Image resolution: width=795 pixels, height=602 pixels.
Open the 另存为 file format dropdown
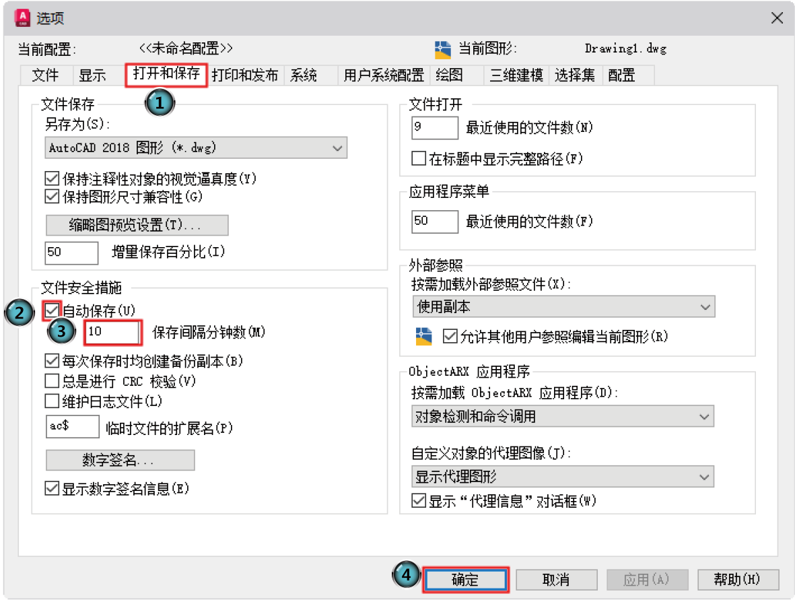[196, 147]
